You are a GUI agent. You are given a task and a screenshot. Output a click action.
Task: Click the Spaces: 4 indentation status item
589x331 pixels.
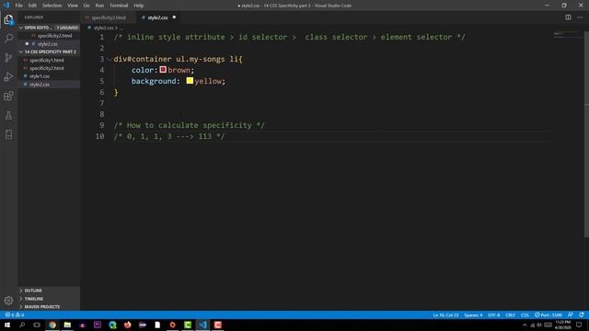pyautogui.click(x=473, y=314)
